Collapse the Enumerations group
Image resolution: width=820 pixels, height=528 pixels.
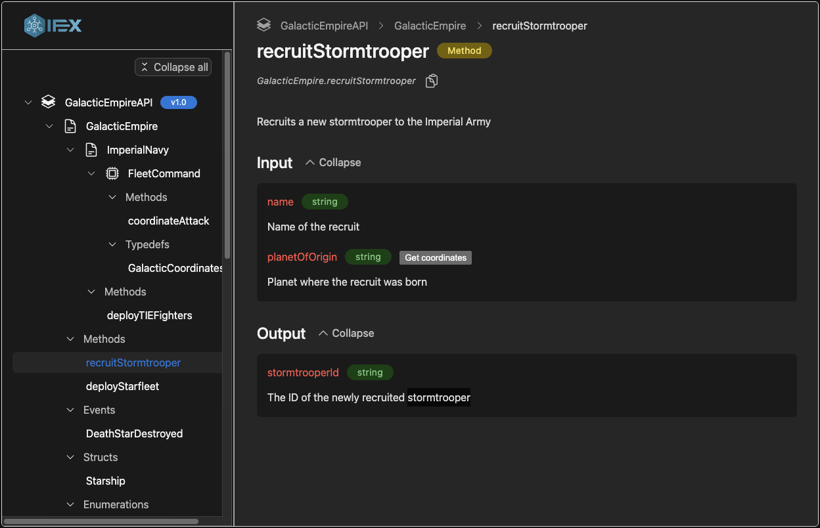coord(70,504)
